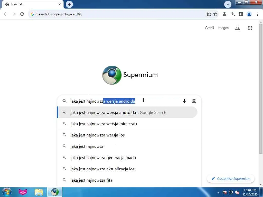Open the taskbar clock showing 12:48 PM
Image resolution: width=263 pixels, height=197 pixels.
pos(250,192)
